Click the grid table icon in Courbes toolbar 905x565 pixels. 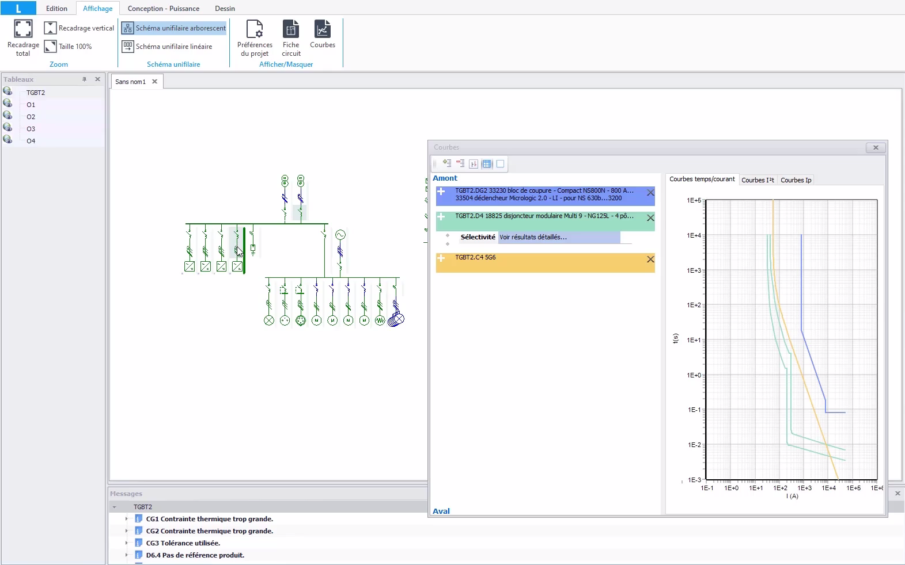(487, 164)
